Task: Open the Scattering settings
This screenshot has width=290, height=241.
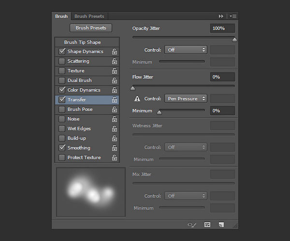Action: 78,61
